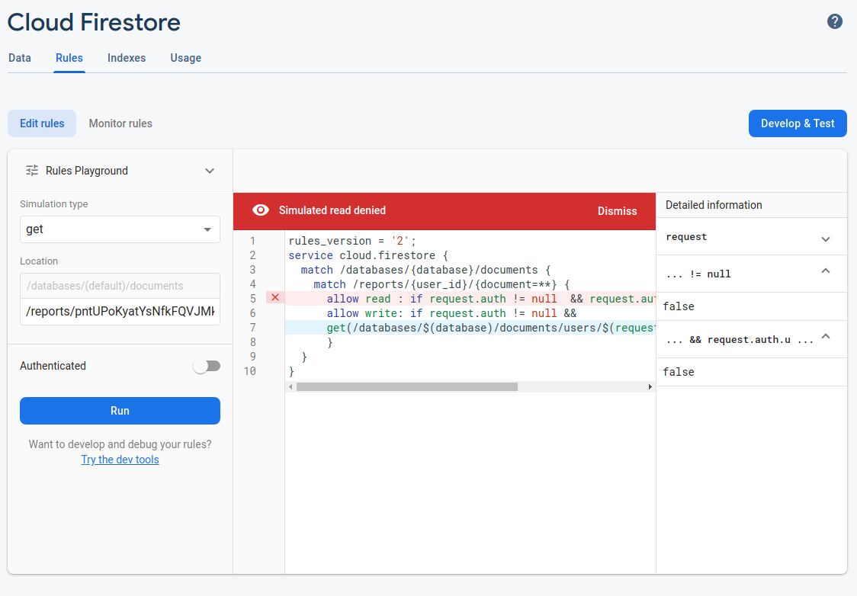This screenshot has width=857, height=596.
Task: Enable the Authenticated toggle
Action: (207, 366)
